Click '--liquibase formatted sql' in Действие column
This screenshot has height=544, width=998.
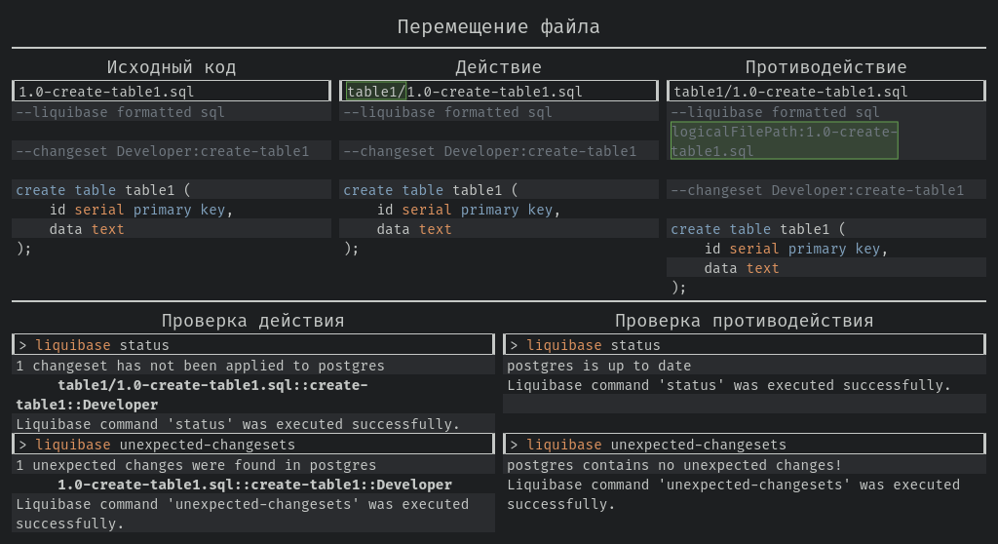point(447,112)
